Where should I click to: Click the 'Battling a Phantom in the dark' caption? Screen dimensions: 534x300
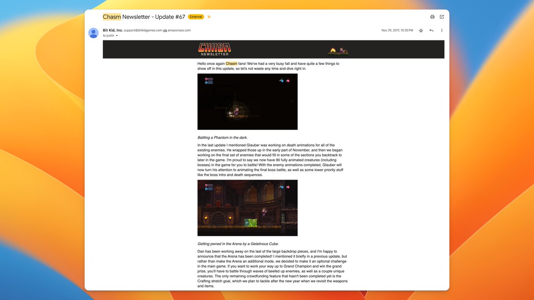click(222, 137)
